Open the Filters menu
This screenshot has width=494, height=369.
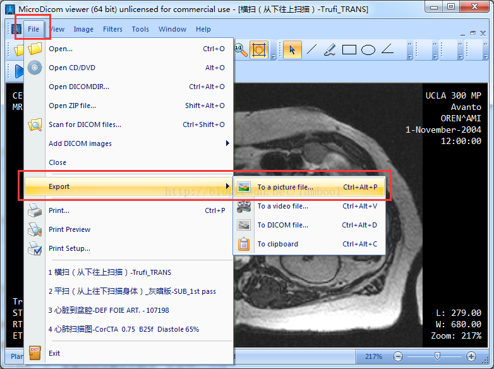coord(112,29)
